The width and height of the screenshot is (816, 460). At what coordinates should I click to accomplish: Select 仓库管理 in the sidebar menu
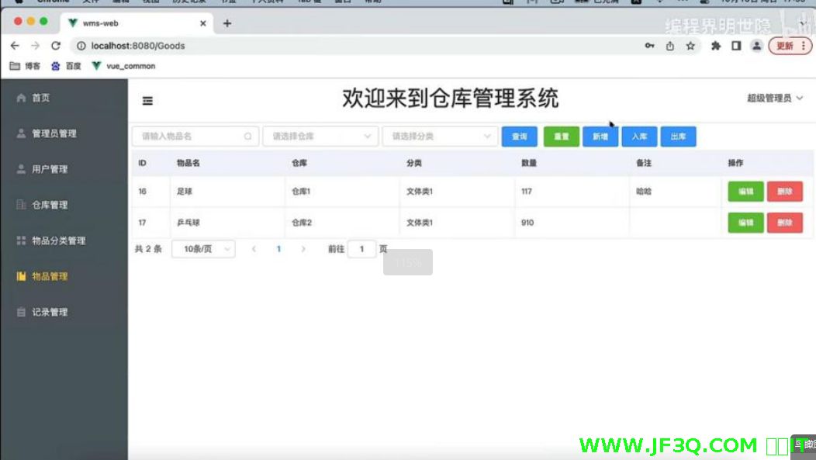(50, 205)
